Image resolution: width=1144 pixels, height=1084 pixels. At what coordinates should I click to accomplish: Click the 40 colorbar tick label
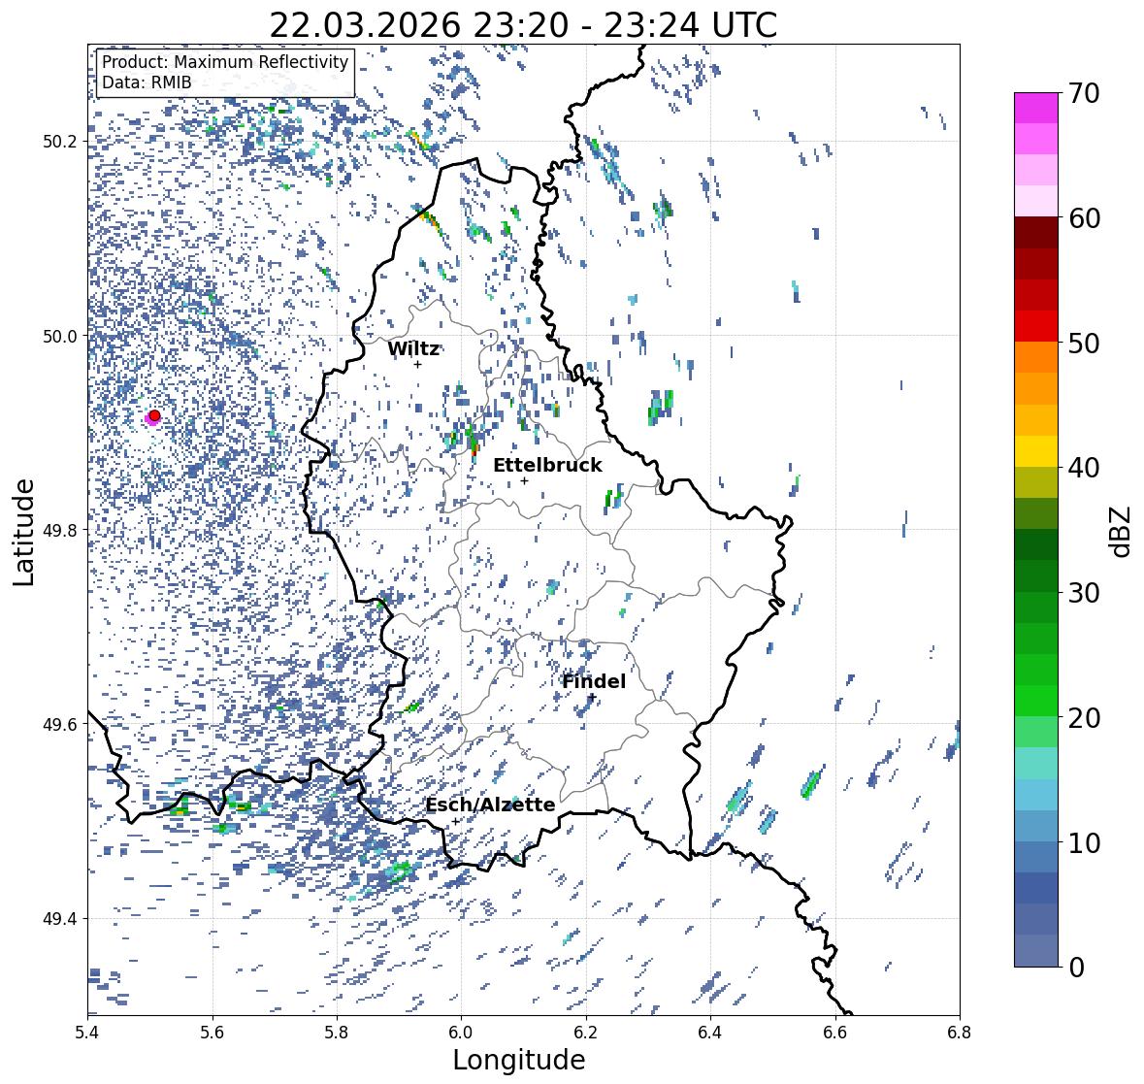tap(1084, 468)
